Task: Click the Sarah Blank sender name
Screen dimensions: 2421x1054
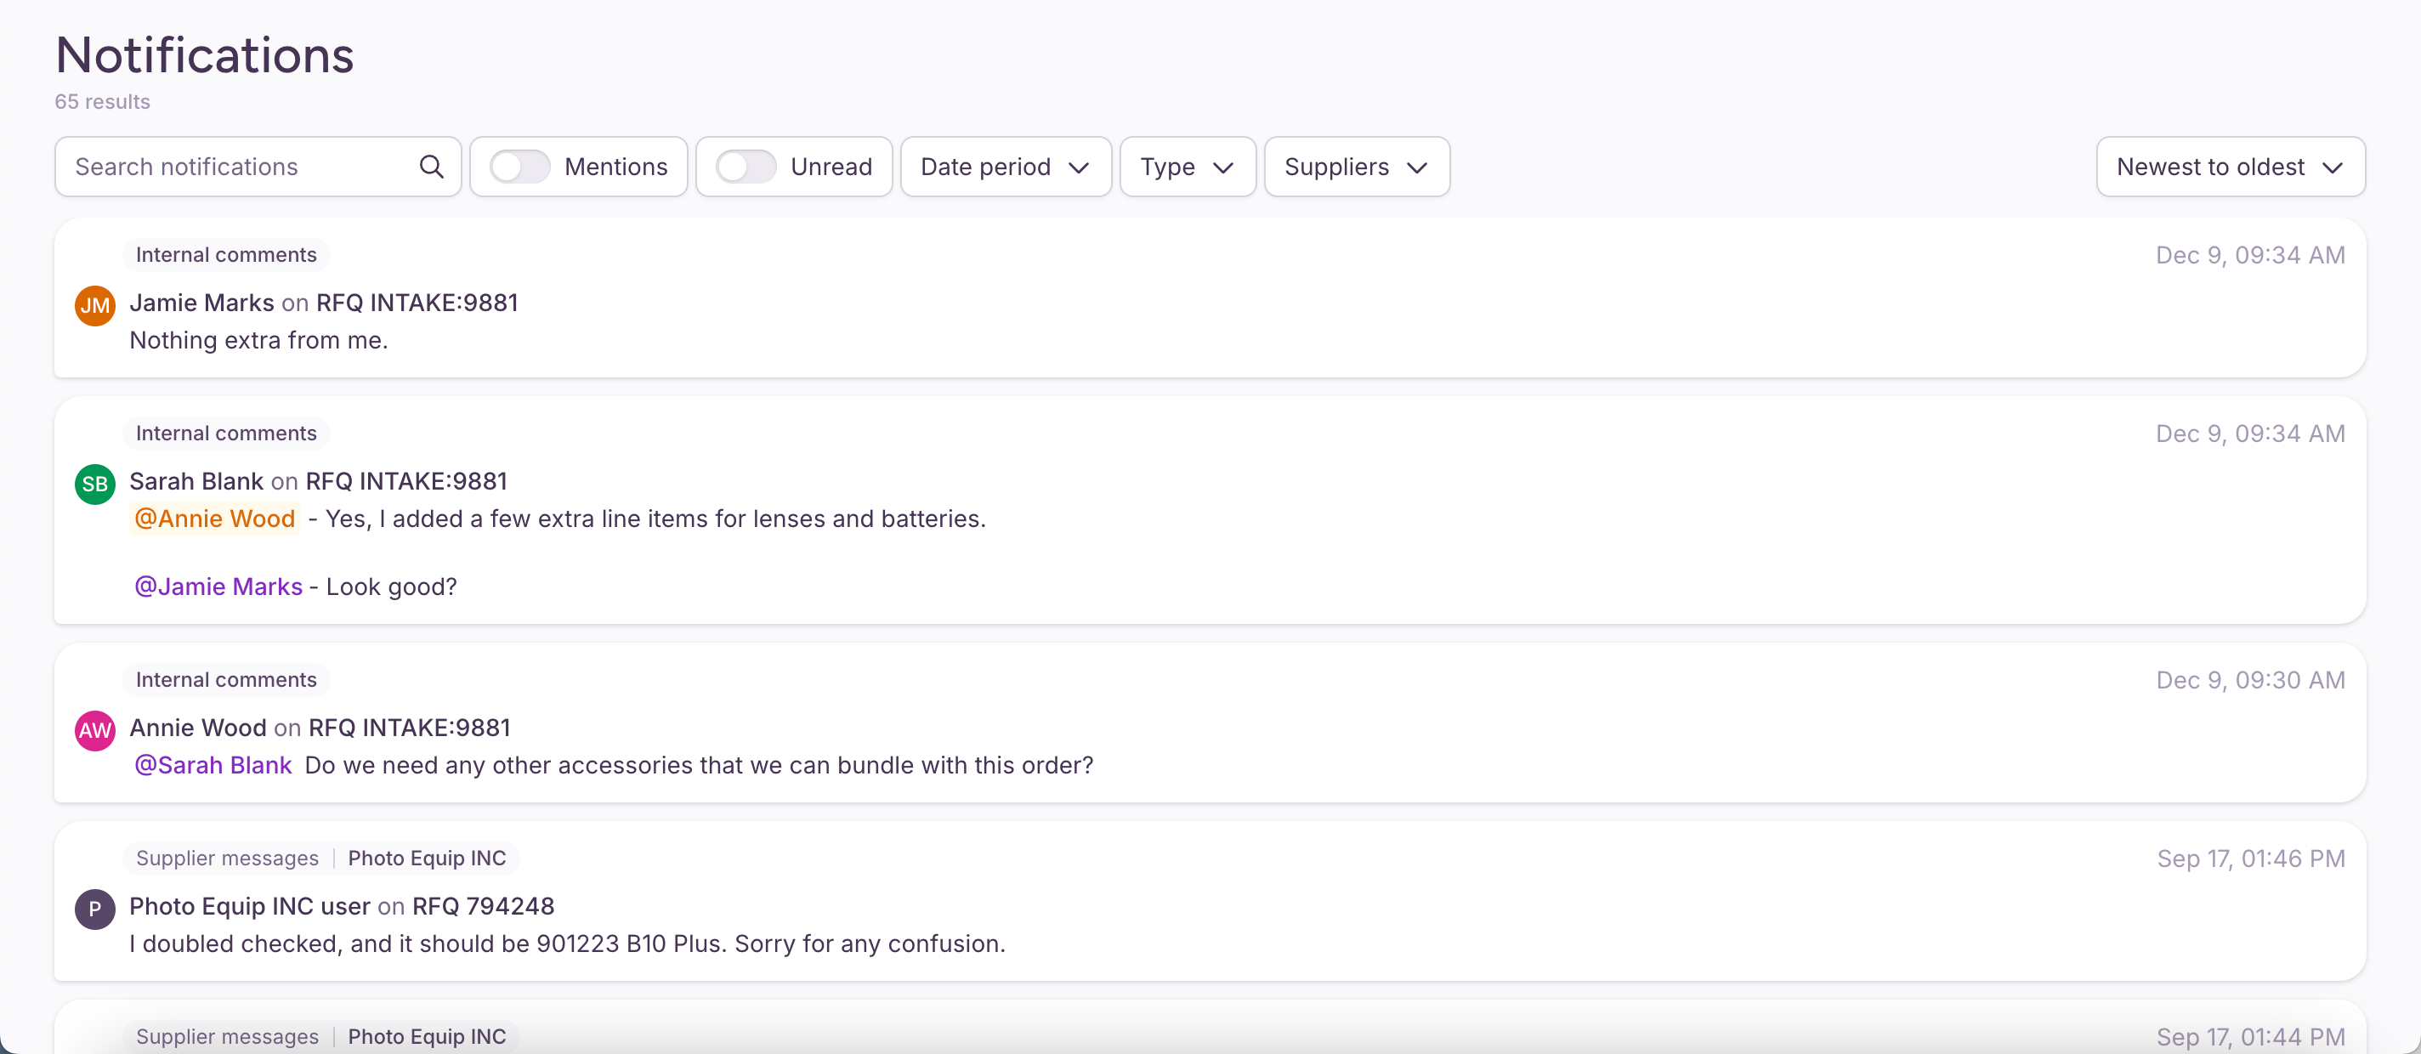Action: point(196,481)
